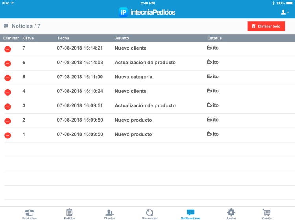Click Éxito status in row 1

(213, 134)
